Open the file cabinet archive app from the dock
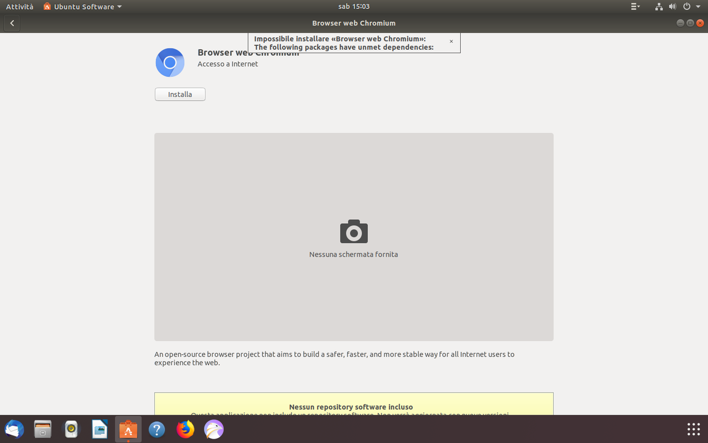Viewport: 708px width, 443px height. point(43,429)
